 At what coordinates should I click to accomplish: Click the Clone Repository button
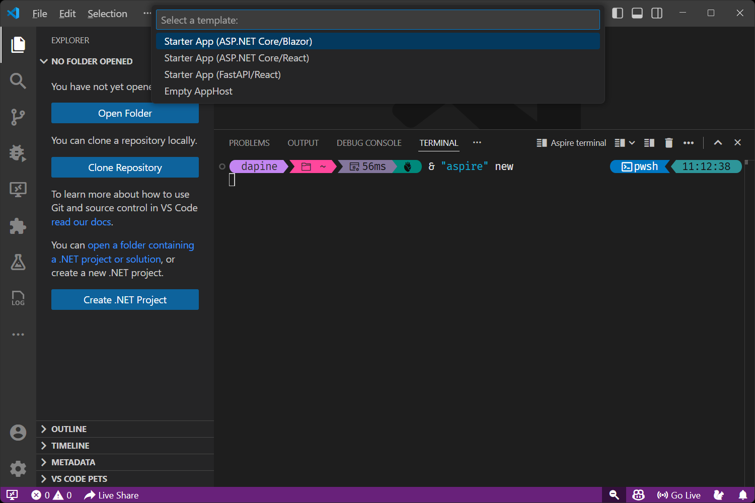[124, 167]
